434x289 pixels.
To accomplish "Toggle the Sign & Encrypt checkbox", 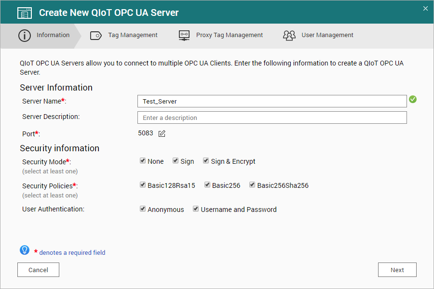I will pyautogui.click(x=205, y=161).
